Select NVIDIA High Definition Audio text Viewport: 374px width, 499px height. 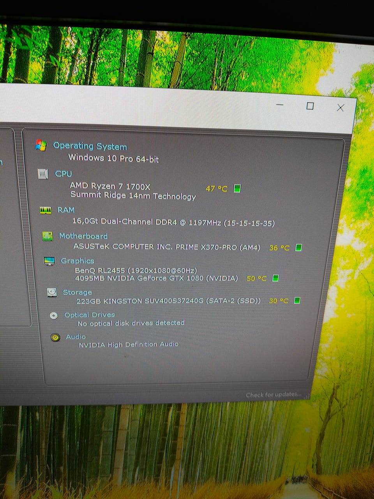click(129, 345)
